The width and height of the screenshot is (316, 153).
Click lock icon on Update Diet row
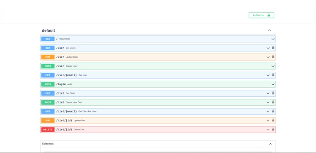click(x=273, y=120)
